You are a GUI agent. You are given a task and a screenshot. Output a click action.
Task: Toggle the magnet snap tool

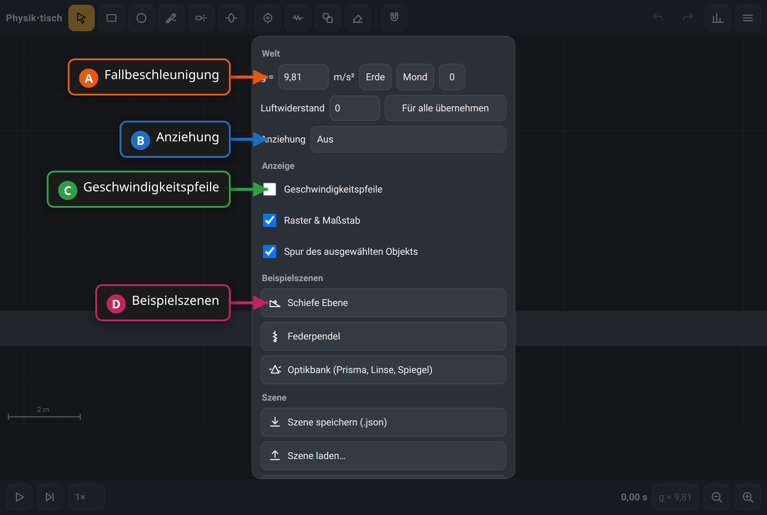[394, 18]
